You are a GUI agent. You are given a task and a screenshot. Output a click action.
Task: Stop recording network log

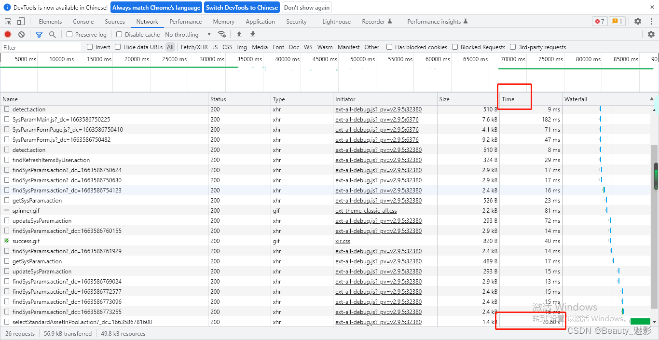tap(8, 35)
